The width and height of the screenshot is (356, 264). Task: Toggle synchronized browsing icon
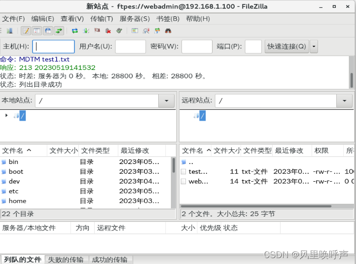(x=157, y=31)
